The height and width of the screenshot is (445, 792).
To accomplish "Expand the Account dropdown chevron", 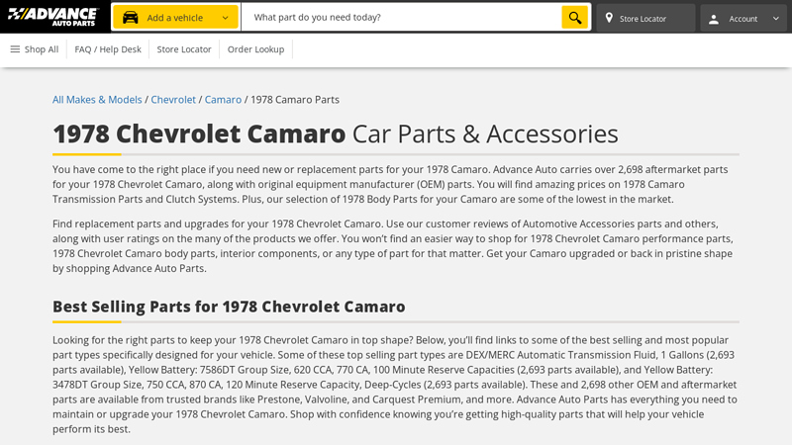I will point(776,19).
